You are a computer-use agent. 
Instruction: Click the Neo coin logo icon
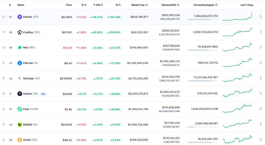[20, 48]
